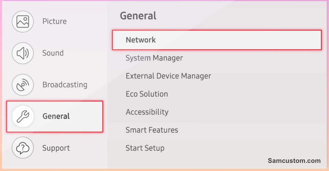Click the General wrench icon

point(23,117)
